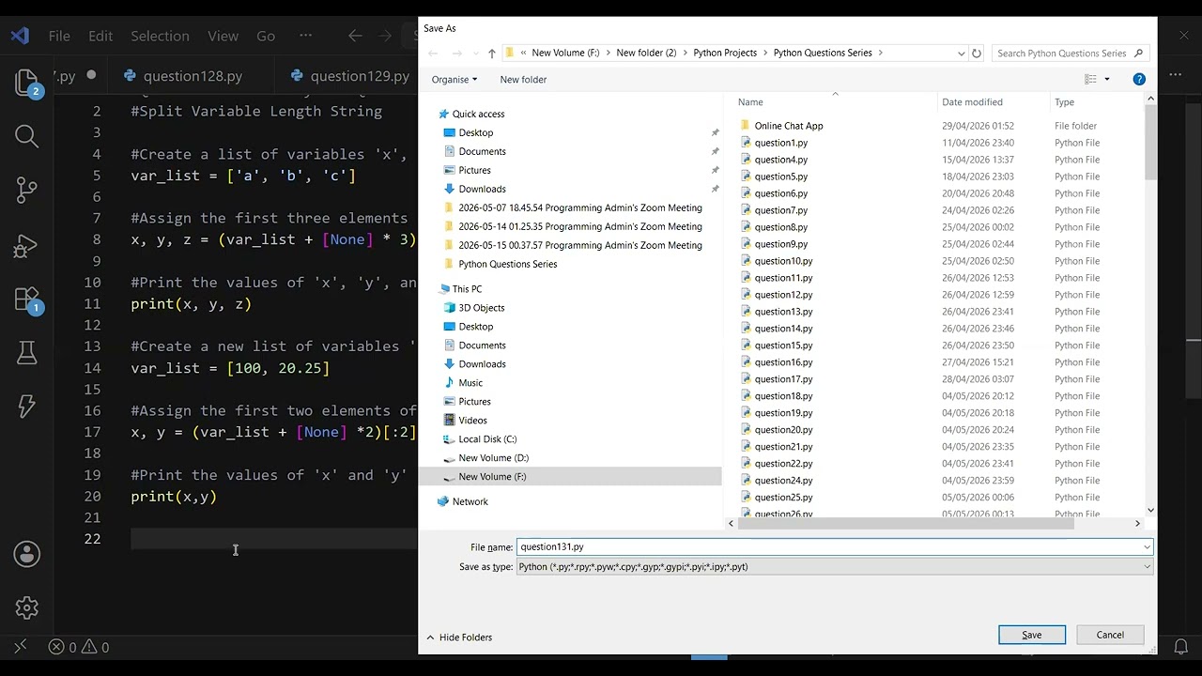Click Python Projects in the address path

(725, 54)
